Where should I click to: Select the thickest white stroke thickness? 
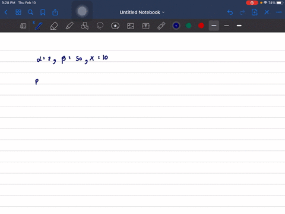pyautogui.click(x=239, y=26)
